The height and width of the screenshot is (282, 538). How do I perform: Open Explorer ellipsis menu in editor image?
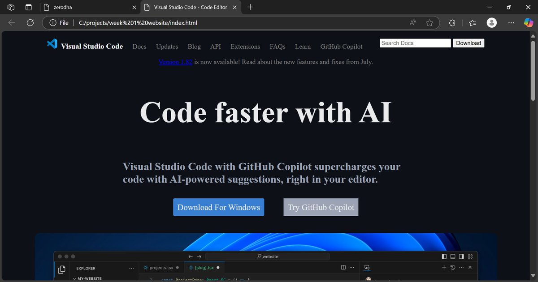pyautogui.click(x=131, y=268)
